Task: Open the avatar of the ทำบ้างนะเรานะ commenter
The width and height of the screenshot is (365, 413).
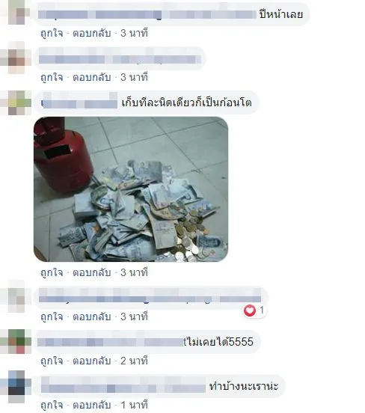Action: tap(16, 387)
